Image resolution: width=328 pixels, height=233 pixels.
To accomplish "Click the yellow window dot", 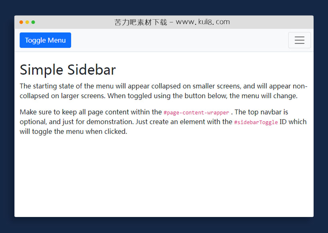I will coord(27,22).
